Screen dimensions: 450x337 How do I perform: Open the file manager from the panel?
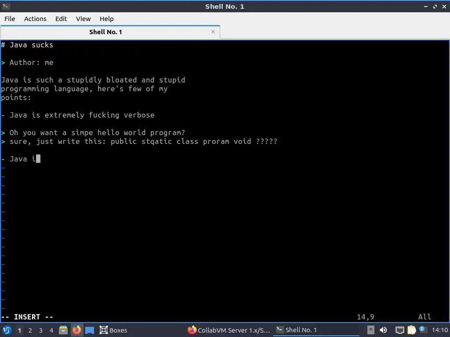[63, 330]
